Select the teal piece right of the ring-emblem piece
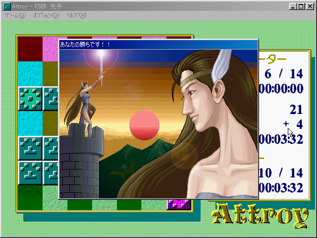 51,99
